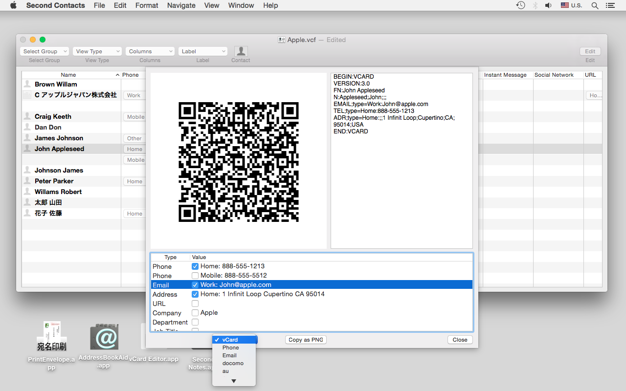626x391 pixels.
Task: Click the Social Network column header
Action: point(558,75)
